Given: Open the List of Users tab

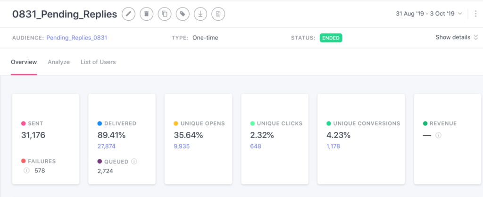Looking at the screenshot, I should 98,62.
